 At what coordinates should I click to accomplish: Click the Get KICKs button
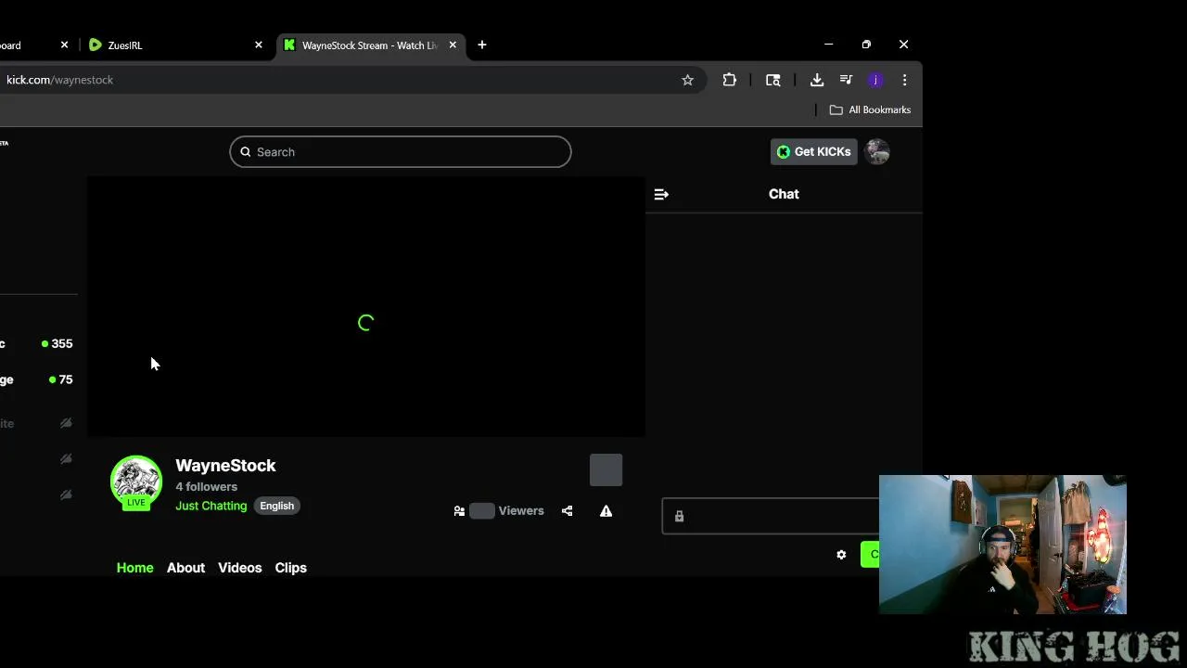coord(813,152)
